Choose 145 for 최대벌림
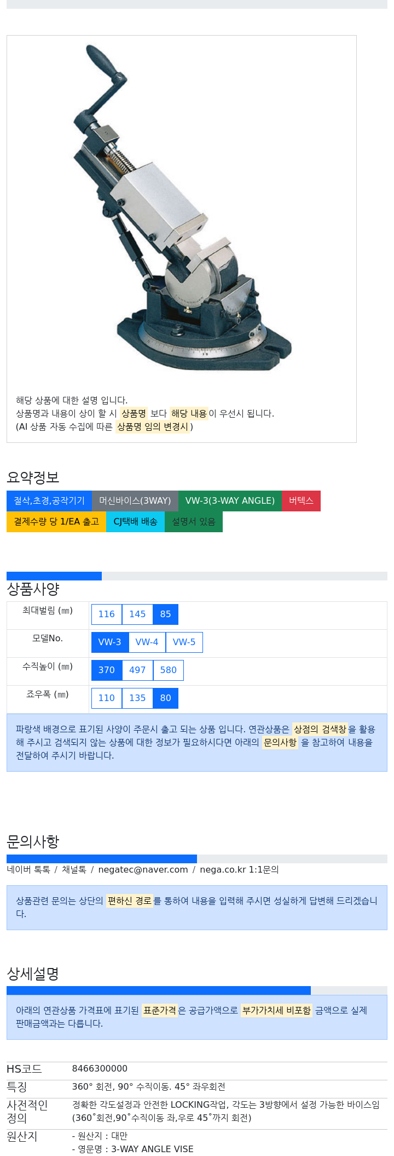This screenshot has height=1156, width=394. (137, 614)
